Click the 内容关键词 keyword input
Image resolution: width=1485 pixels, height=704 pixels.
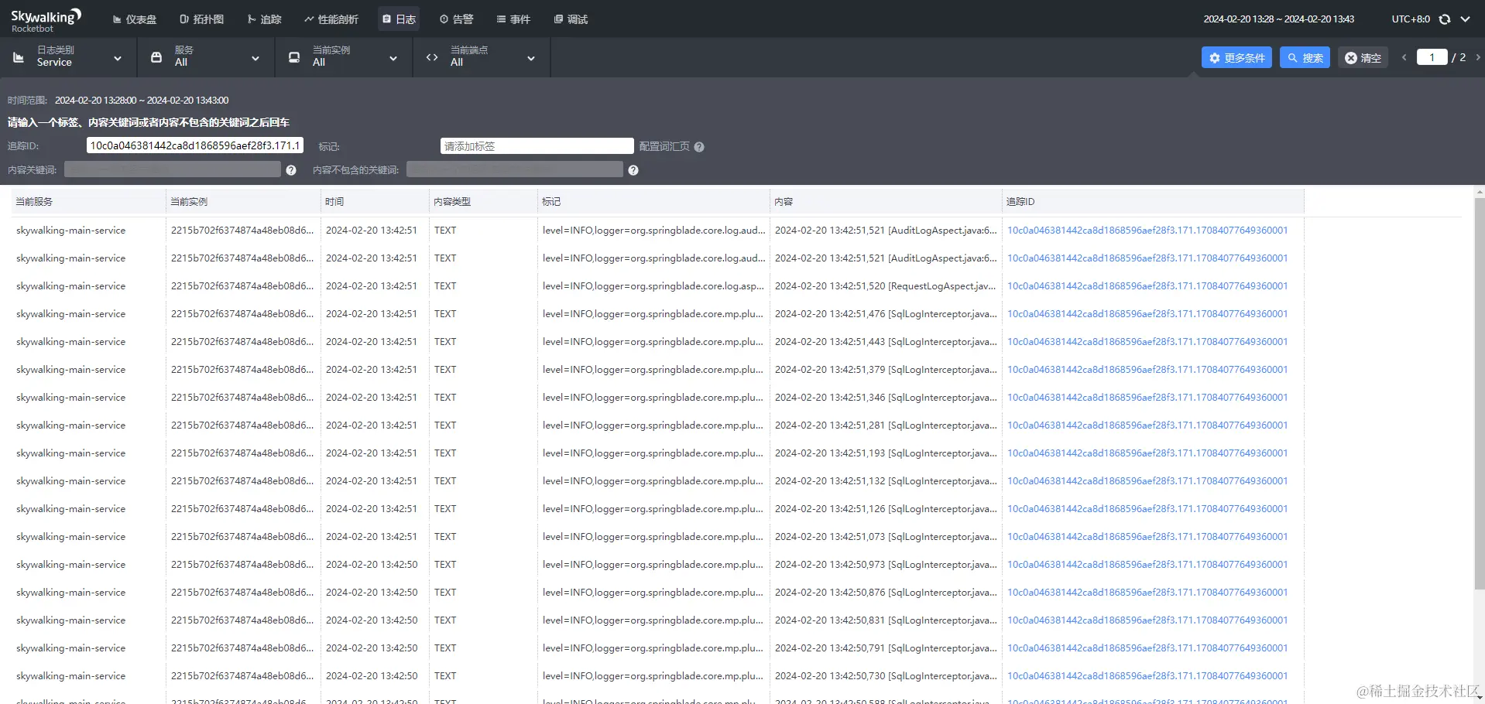pos(173,169)
